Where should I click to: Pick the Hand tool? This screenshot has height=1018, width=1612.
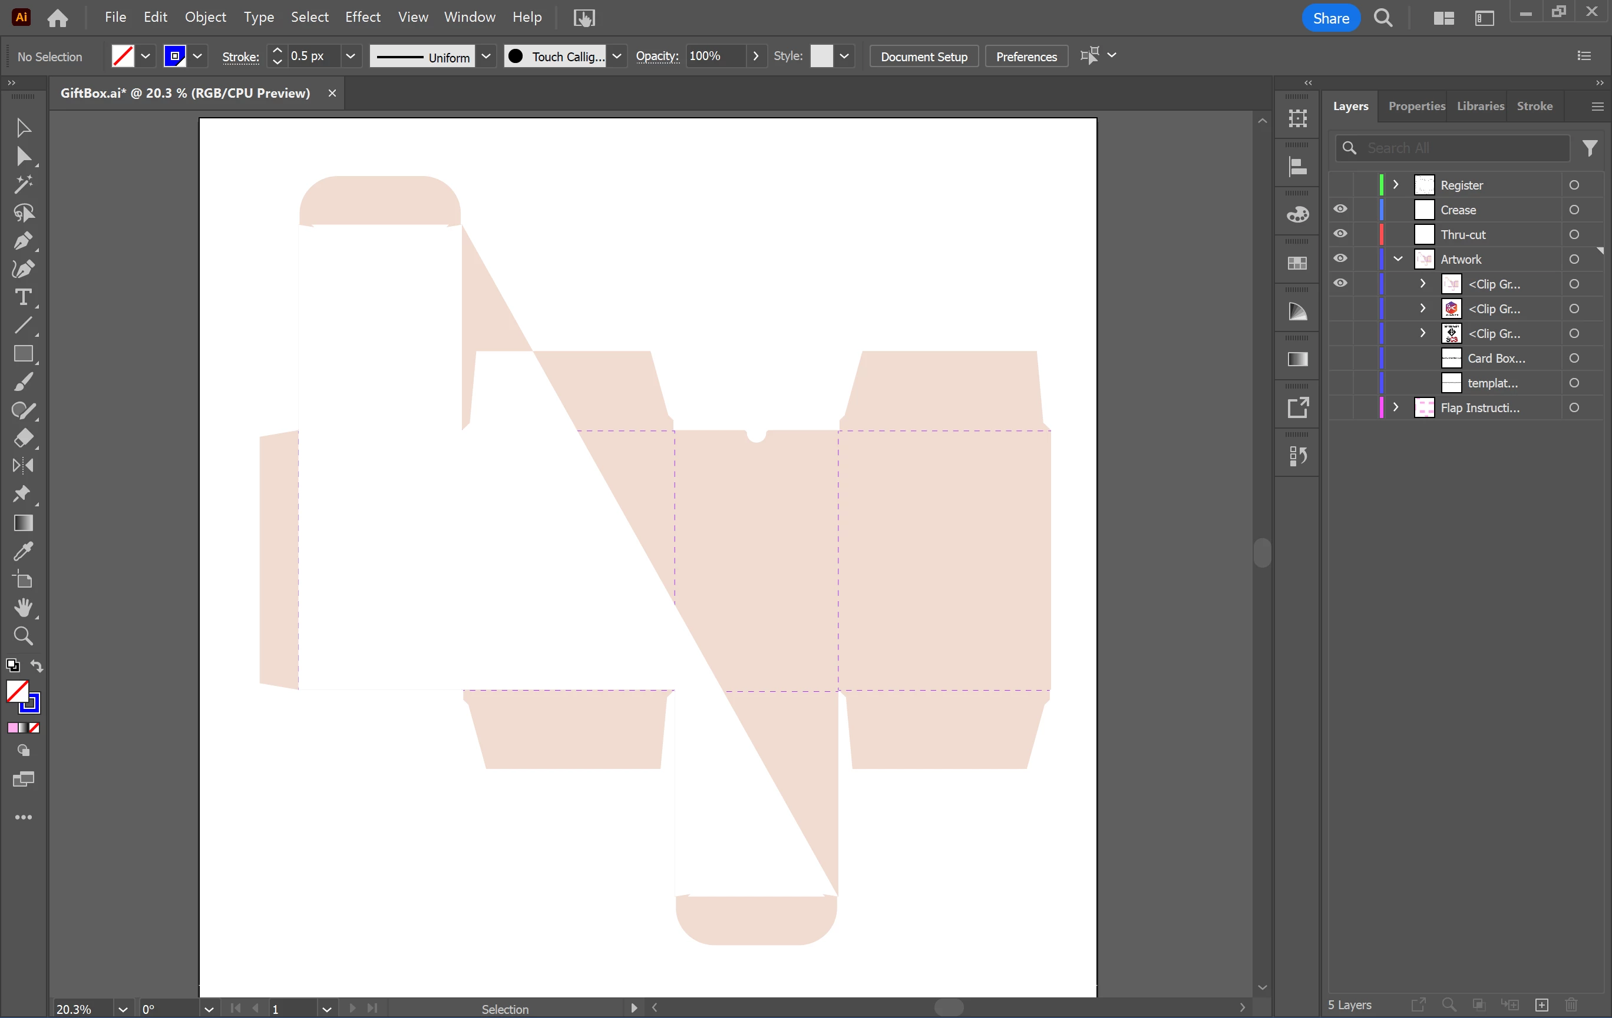pos(23,607)
